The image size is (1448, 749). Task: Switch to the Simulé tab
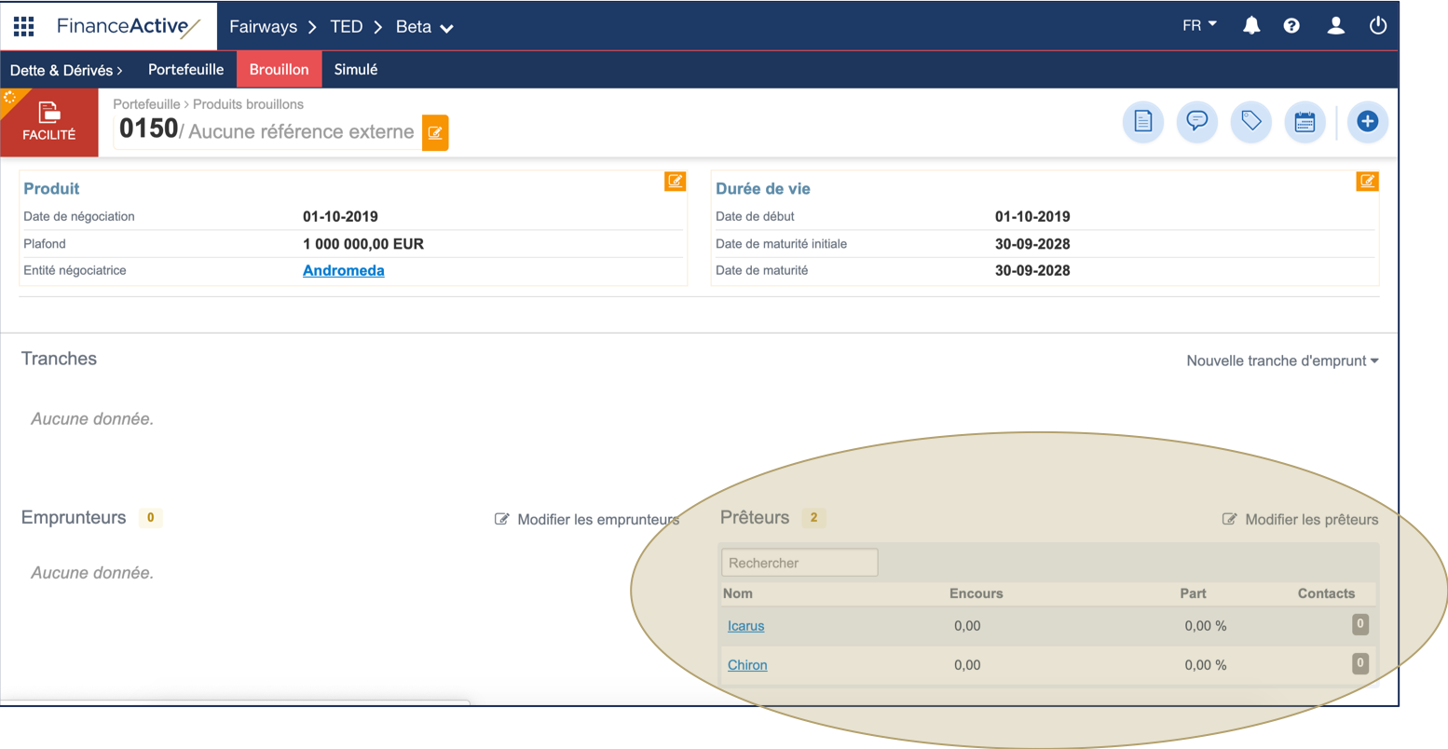[x=356, y=70]
